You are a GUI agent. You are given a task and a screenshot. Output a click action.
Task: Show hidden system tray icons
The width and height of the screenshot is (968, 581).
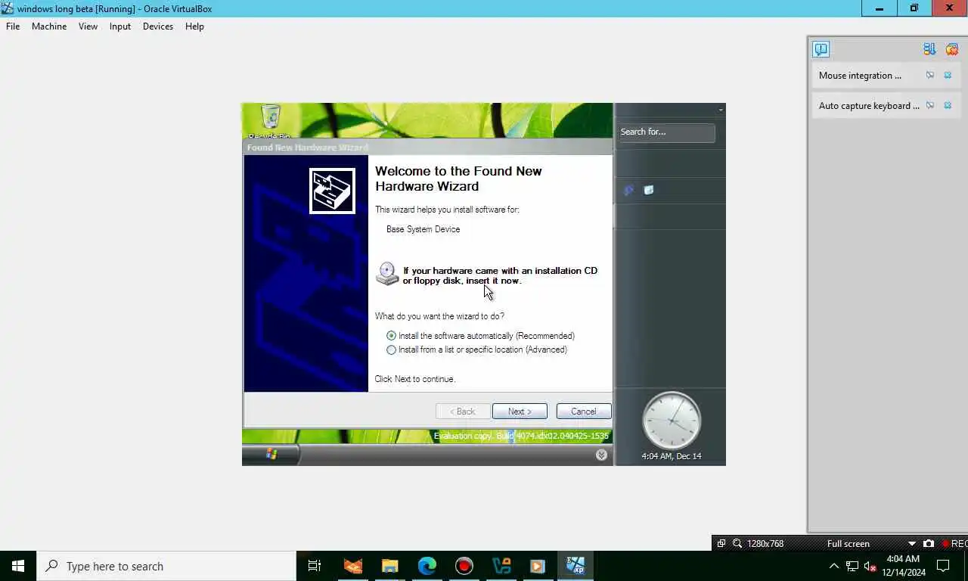(x=834, y=566)
